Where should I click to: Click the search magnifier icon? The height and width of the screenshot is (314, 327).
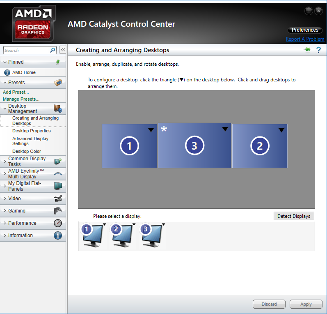coord(53,50)
